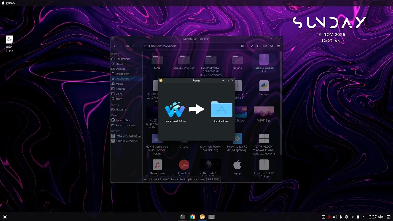The image size is (393, 221).
Task: Expand the view mode dropdown arrow in Dolphin
Action: (x=133, y=46)
